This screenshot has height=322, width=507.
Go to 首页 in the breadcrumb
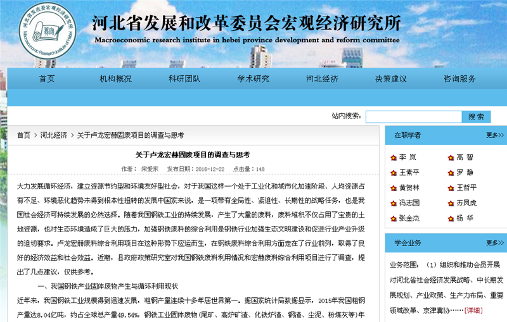(x=23, y=135)
